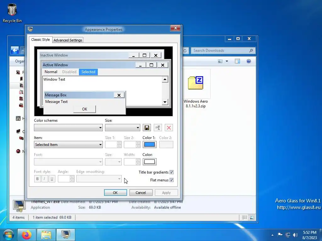This screenshot has width=322, height=241.
Task: Click the search magnifier in Search Downloads
Action: (x=251, y=51)
